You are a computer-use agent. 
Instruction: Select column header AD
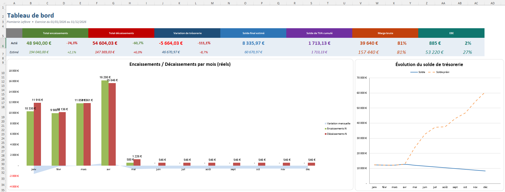pos(492,3)
